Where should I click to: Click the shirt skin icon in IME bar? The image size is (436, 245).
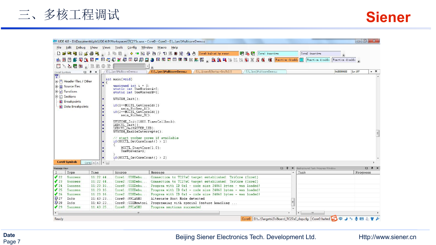(x=372, y=219)
